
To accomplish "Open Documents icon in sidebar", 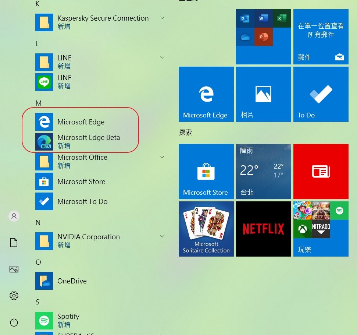I will [x=14, y=242].
